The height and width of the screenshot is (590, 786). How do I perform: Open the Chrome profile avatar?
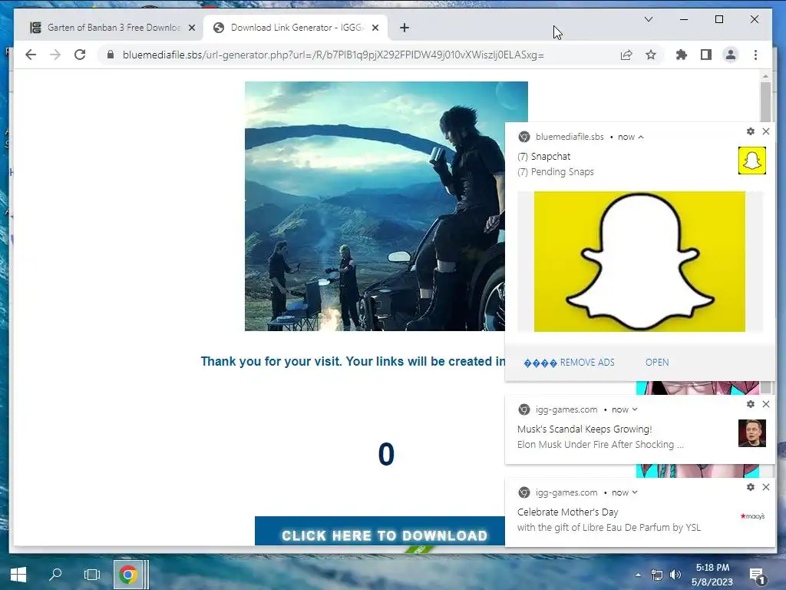731,55
